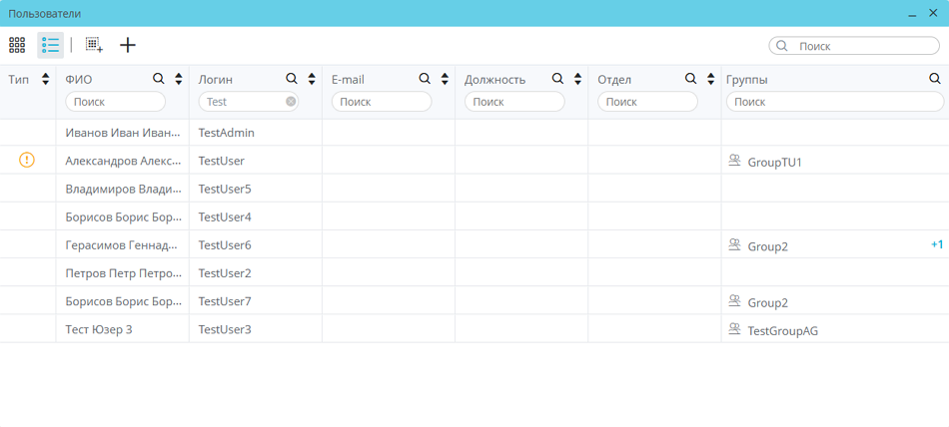Click the search icon in Группы column header

(935, 79)
